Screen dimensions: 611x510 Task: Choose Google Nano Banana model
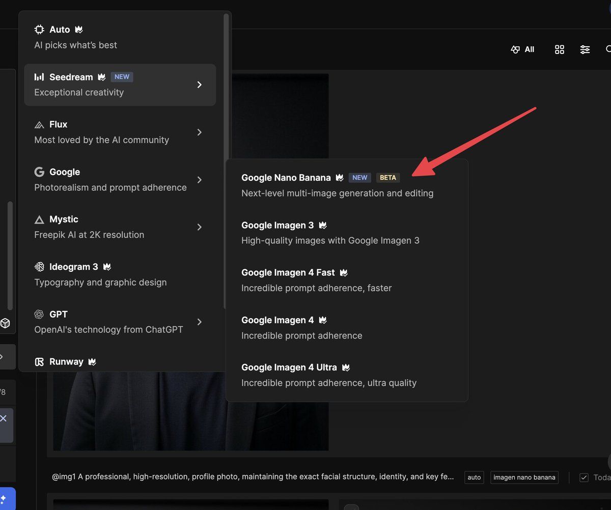(x=346, y=185)
